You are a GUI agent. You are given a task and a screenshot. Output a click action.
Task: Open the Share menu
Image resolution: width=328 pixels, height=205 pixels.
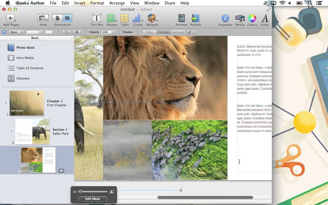coord(170,3)
